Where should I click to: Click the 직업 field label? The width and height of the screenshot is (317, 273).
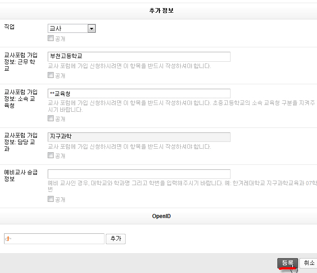9,27
